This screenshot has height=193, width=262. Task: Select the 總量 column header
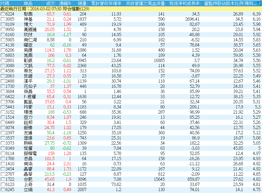(x=82, y=4)
